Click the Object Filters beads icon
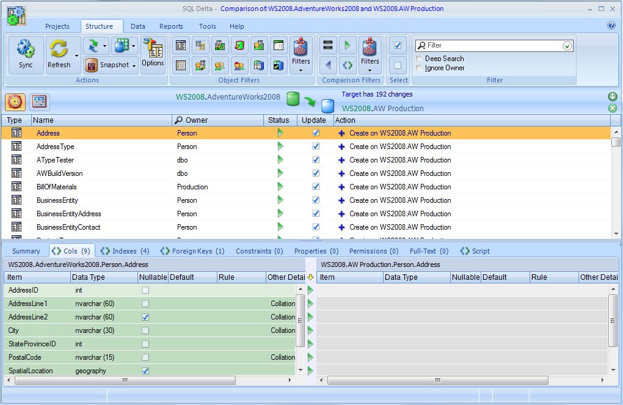 301,47
